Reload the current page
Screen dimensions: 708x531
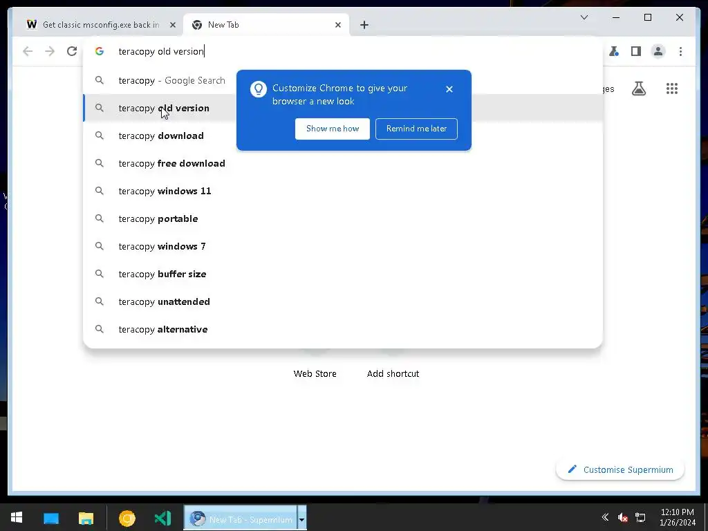click(72, 51)
